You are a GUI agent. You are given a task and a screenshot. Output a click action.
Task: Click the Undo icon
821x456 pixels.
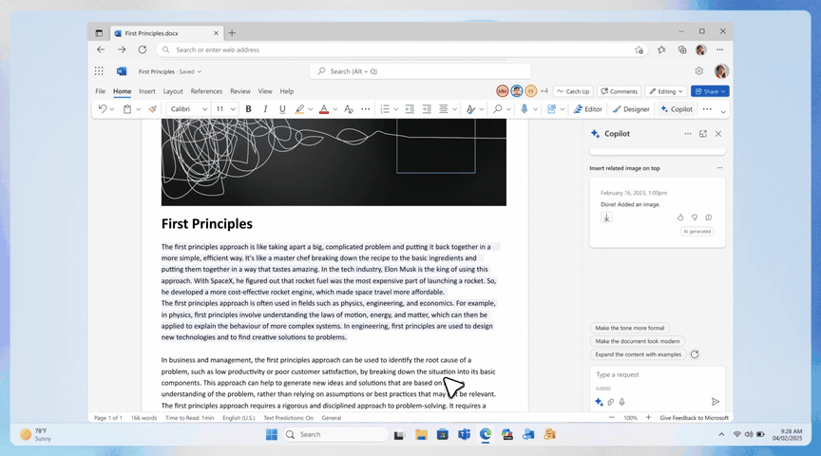103,109
